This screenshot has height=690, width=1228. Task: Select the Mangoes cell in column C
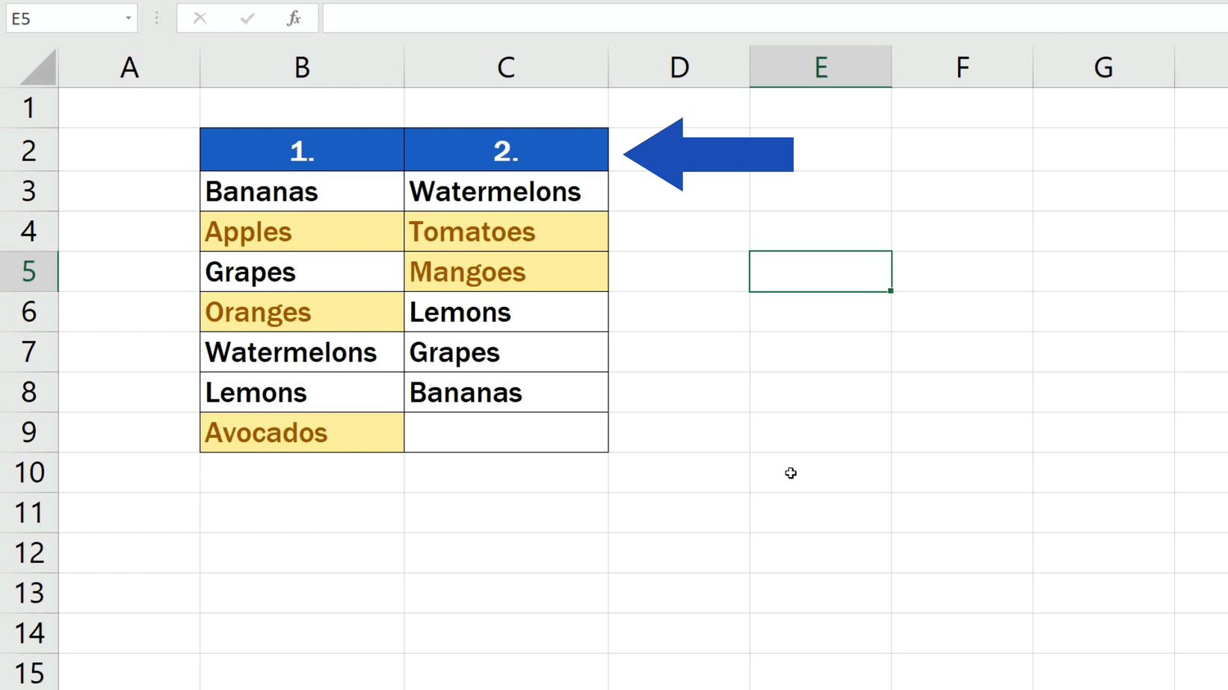[506, 271]
